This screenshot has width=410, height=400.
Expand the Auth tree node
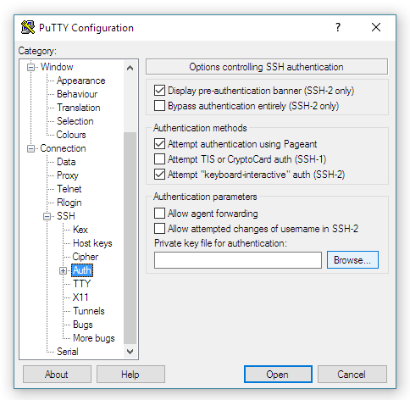click(63, 270)
